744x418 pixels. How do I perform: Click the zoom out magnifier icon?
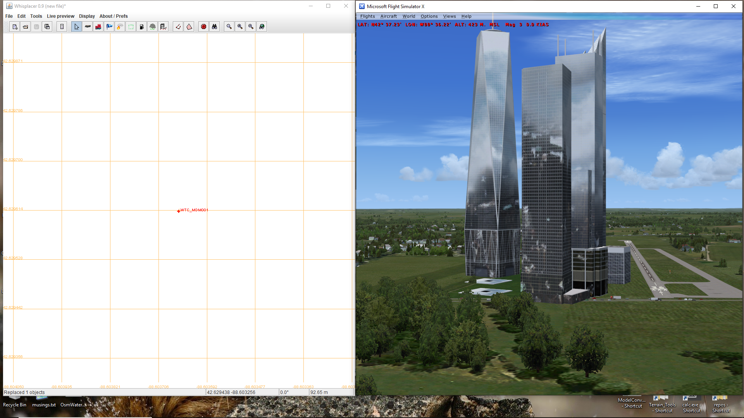coord(251,27)
